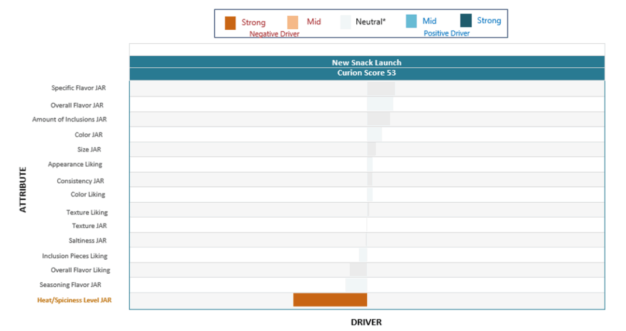Select the Overall Flavor Liking bar
Image resolution: width=626 pixels, height=331 pixels.
pos(358,269)
